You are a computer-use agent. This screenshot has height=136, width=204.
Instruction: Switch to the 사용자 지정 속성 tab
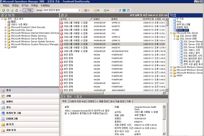tap(78, 101)
